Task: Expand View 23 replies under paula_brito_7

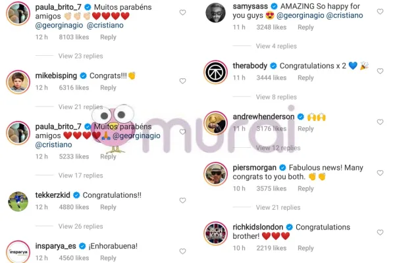Action: tap(80, 56)
